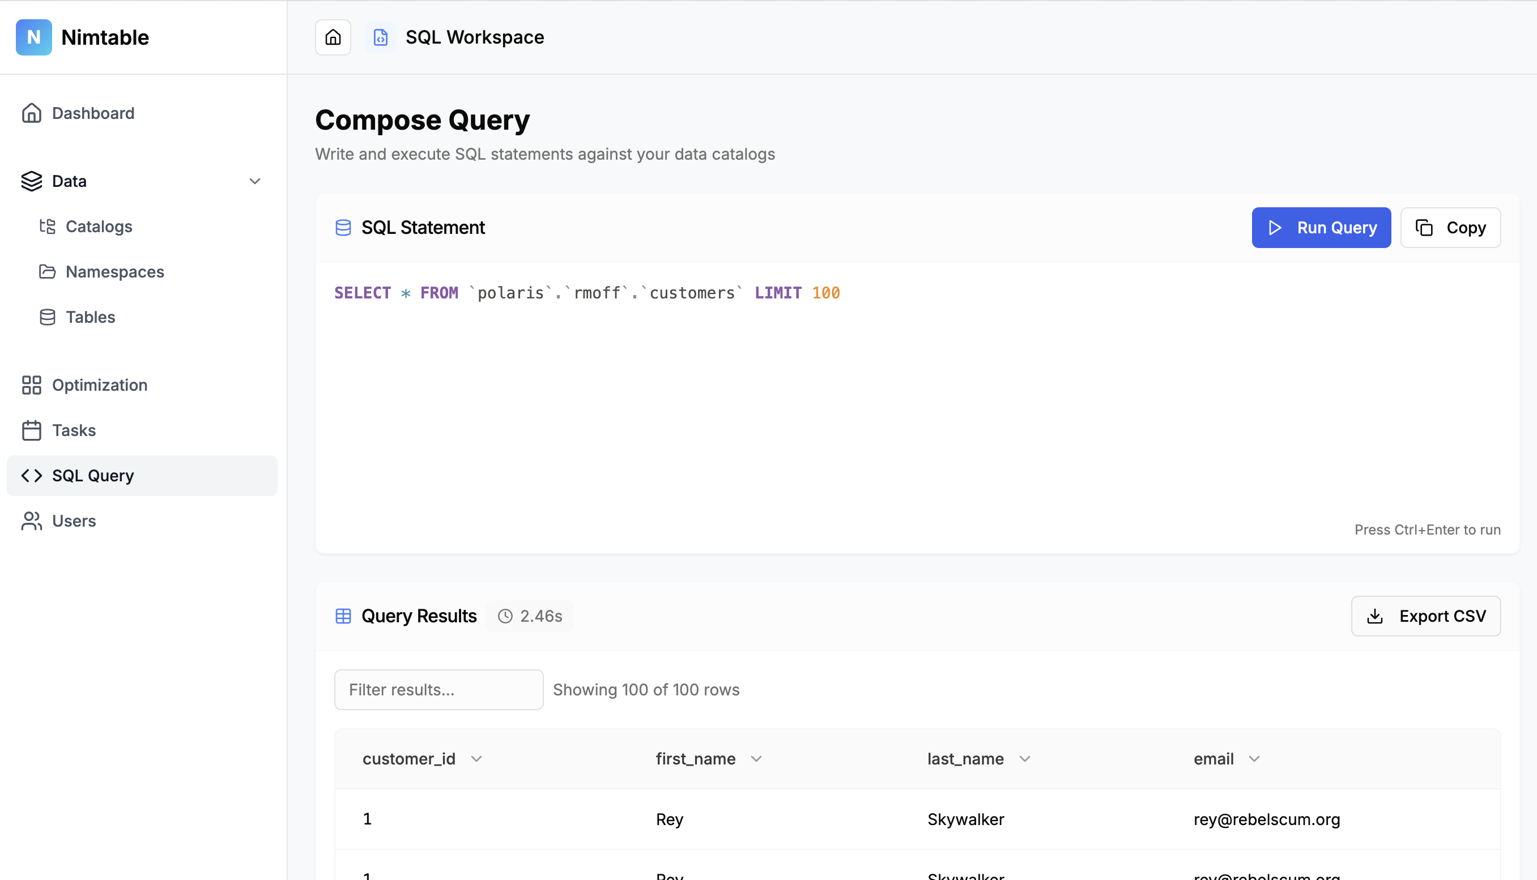Select Namespaces in the Data menu
The width and height of the screenshot is (1537, 880).
coord(114,272)
